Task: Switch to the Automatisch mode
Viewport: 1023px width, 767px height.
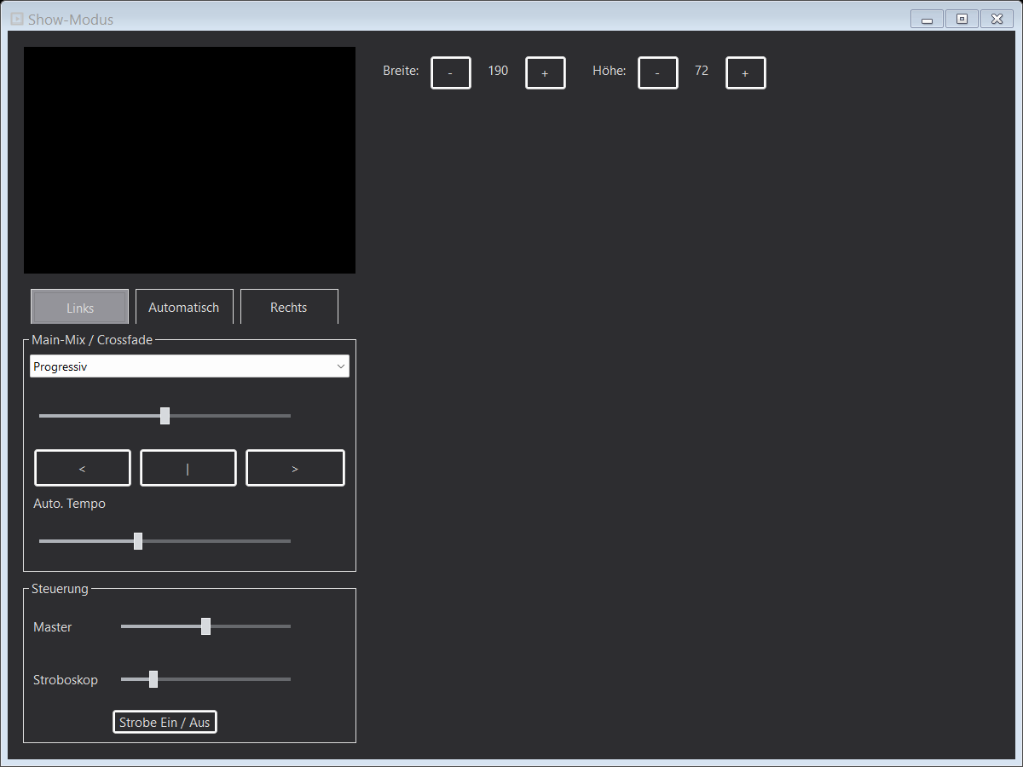Action: [x=184, y=307]
